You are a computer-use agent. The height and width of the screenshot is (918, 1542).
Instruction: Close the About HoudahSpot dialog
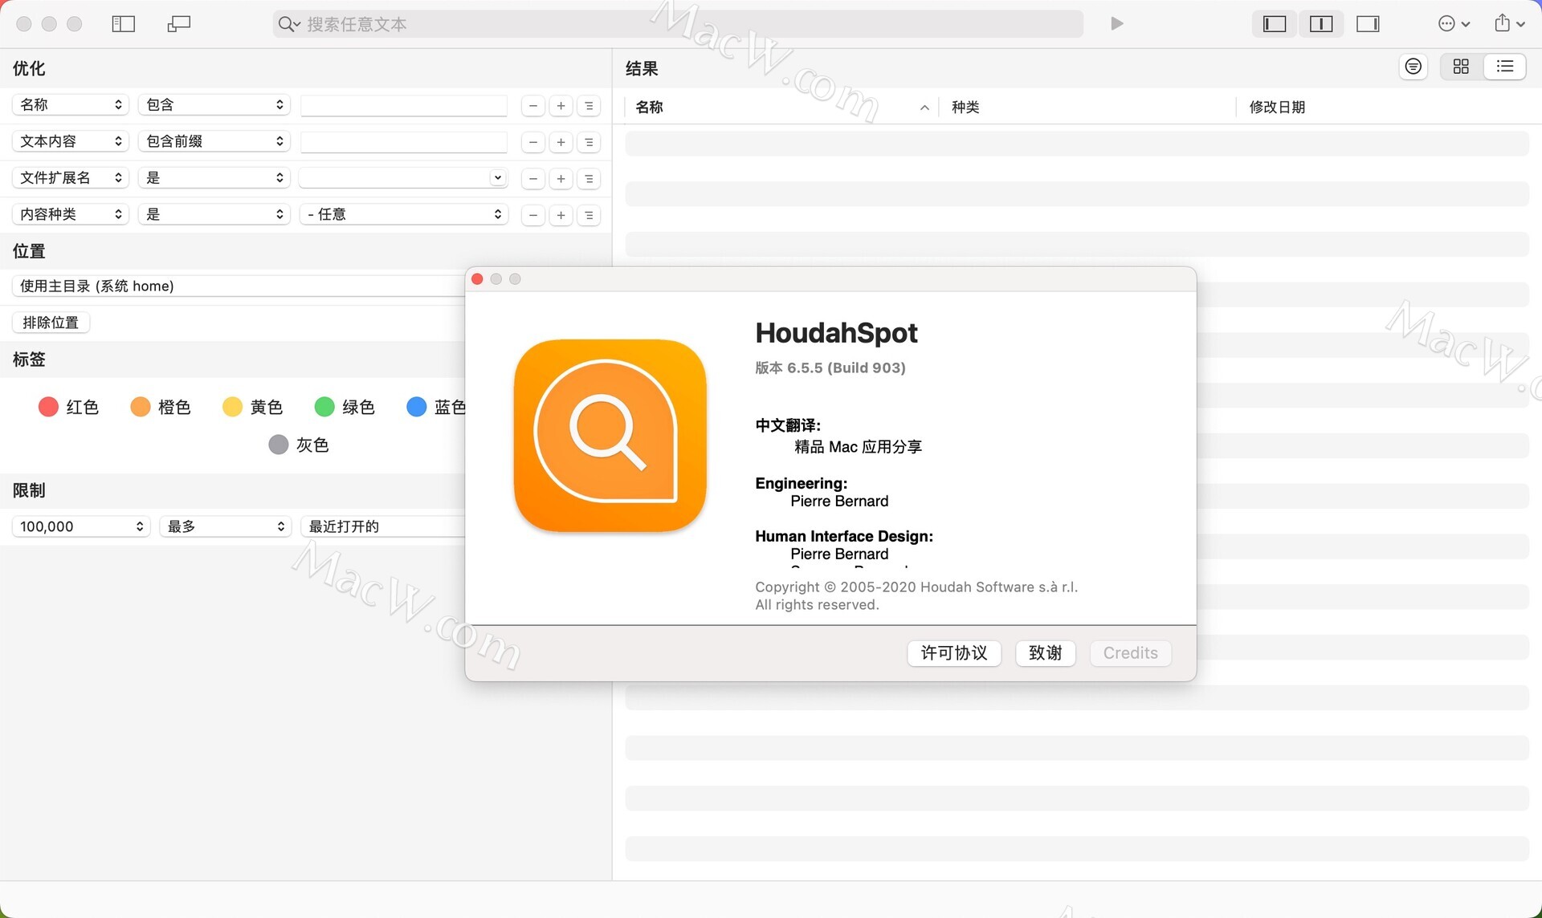point(477,279)
